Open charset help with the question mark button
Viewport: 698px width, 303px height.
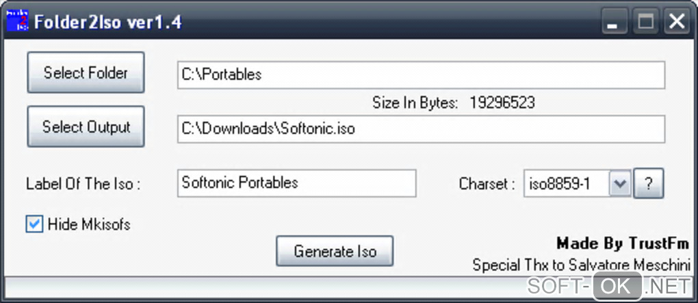pos(649,183)
